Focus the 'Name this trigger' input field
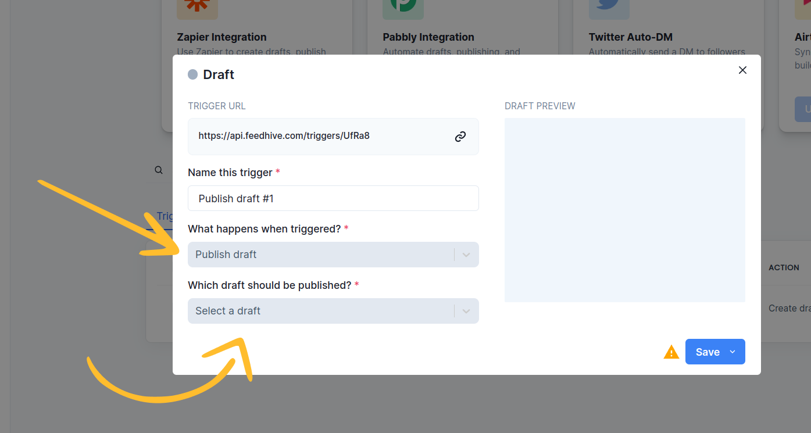811x433 pixels. click(333, 198)
